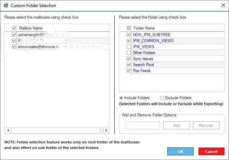Click the Folder Name column header

coord(144,28)
